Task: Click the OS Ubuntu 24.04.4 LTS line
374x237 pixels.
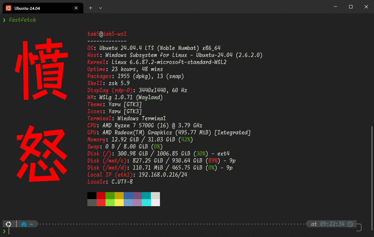Action: tap(154, 48)
